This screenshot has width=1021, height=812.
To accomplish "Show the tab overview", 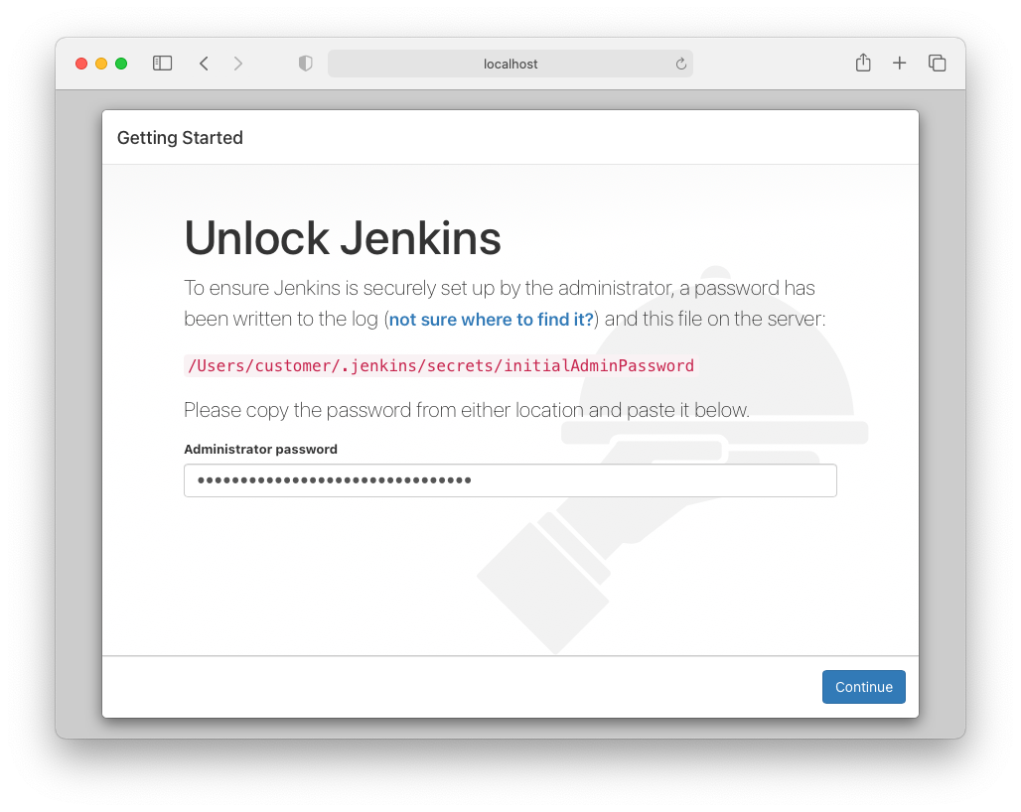I will (x=937, y=64).
